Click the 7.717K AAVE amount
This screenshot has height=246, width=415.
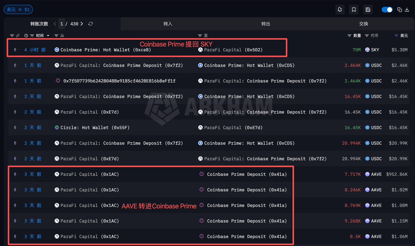353,174
